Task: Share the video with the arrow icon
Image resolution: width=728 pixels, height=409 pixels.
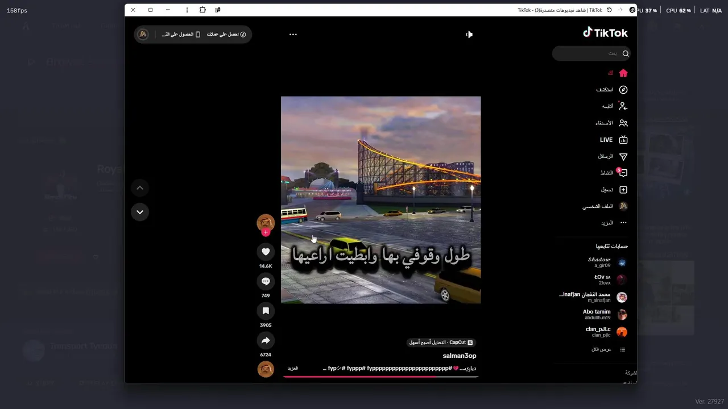Action: 266,340
